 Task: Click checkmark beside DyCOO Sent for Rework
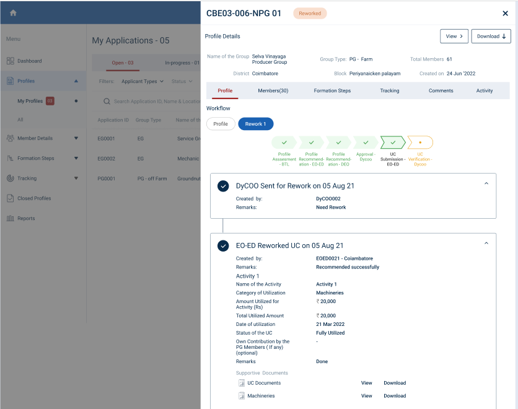[223, 186]
